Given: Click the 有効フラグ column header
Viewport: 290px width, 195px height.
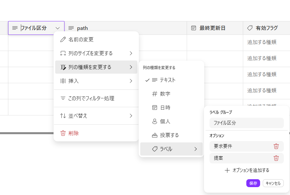Looking at the screenshot, I should click(266, 28).
